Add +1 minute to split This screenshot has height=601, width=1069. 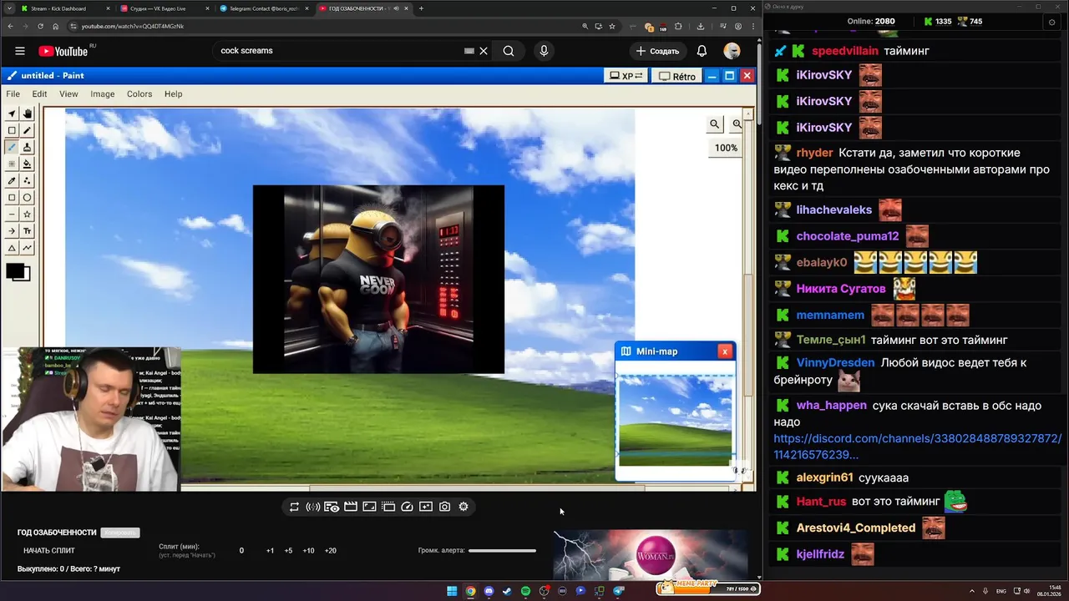click(270, 551)
